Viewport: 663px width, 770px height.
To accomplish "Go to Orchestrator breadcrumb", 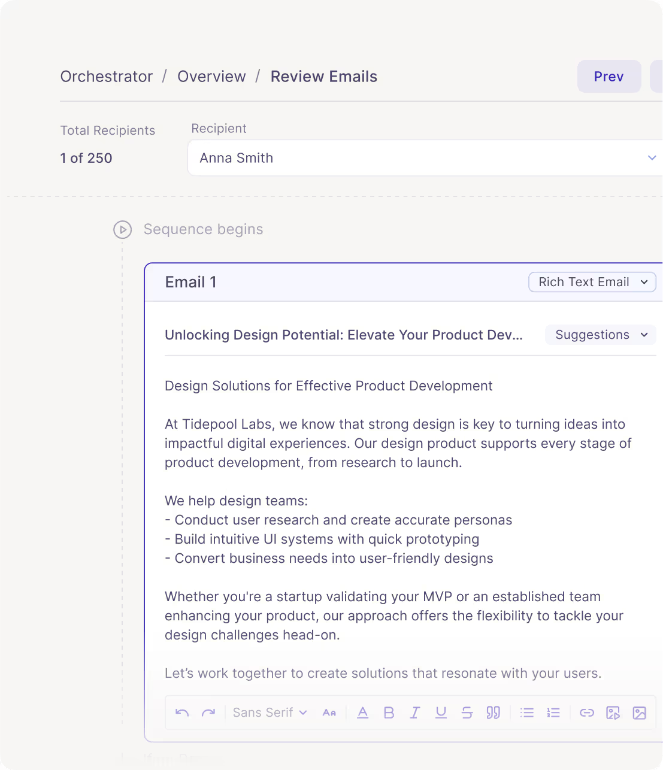I will click(x=107, y=77).
